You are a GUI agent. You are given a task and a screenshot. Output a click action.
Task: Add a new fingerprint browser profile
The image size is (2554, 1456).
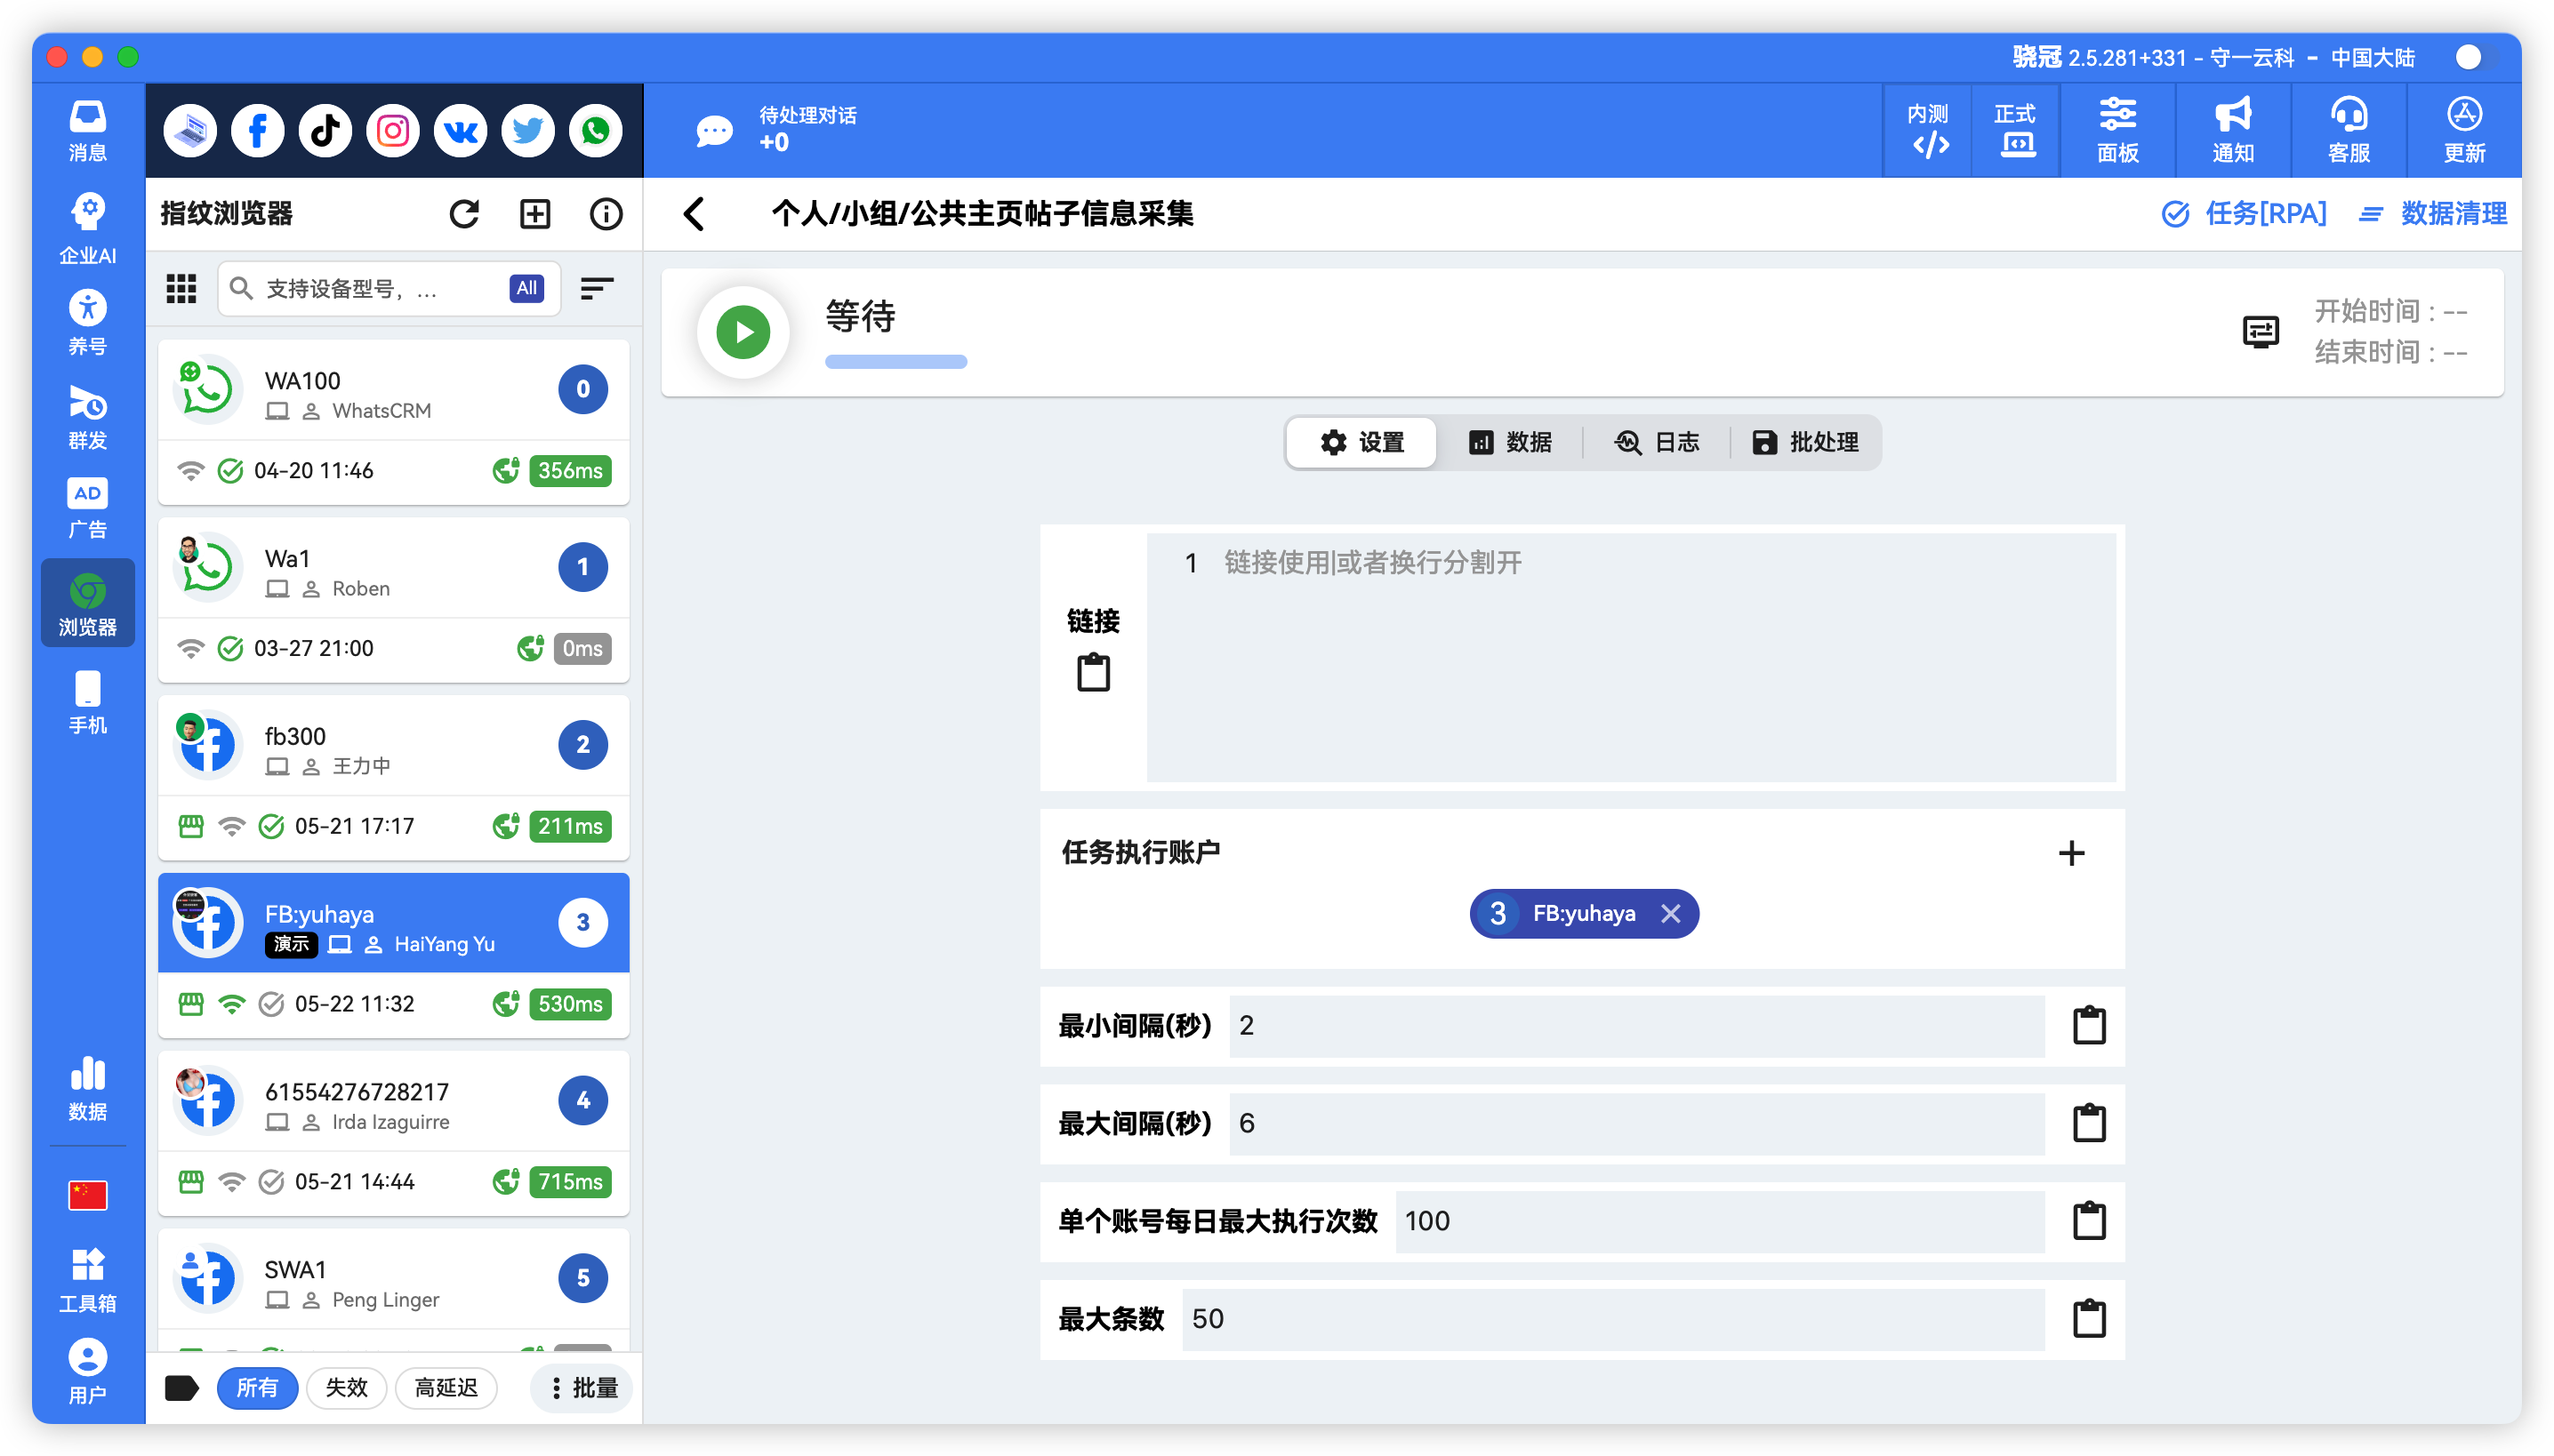pos(535,214)
